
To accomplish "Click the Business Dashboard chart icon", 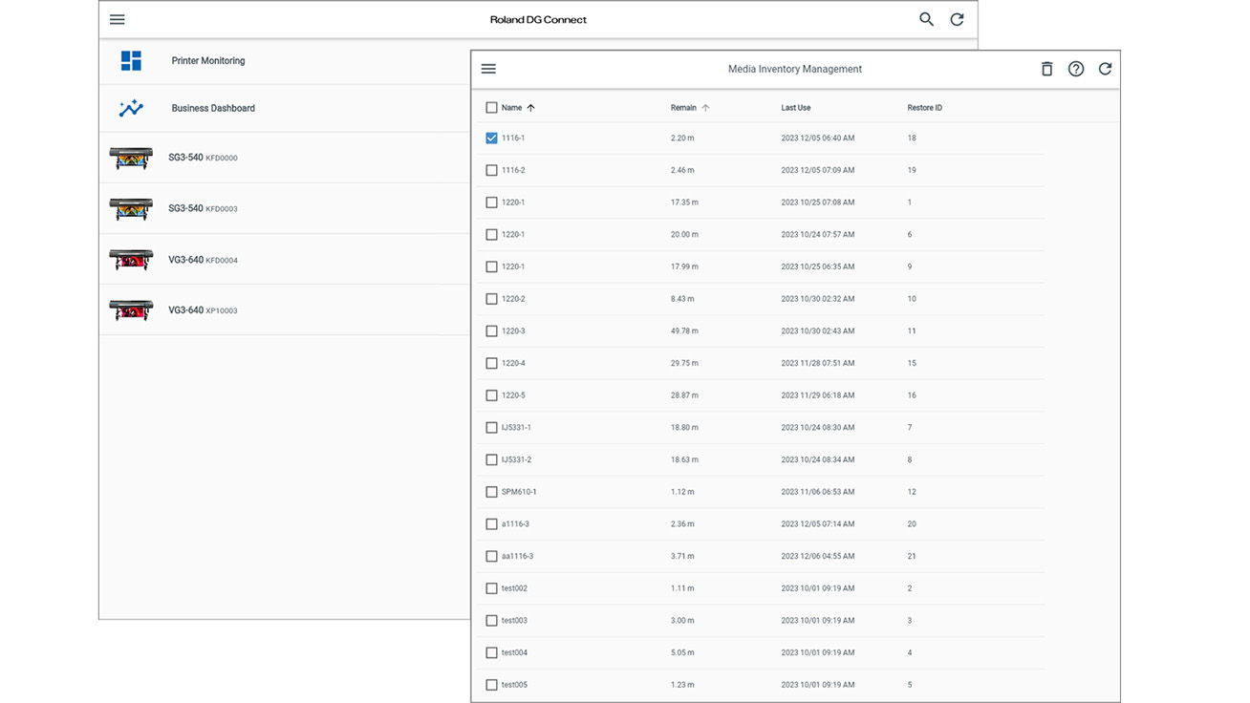I will 131,108.
